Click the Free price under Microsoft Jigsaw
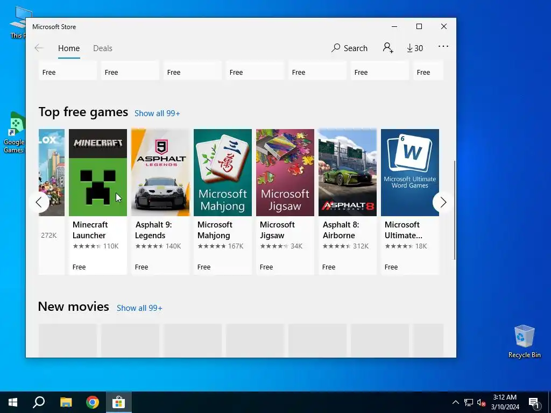551x413 pixels. point(266,267)
